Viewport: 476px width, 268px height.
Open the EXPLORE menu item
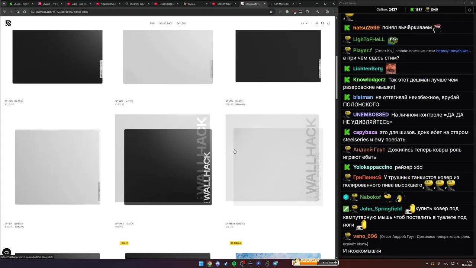[181, 23]
